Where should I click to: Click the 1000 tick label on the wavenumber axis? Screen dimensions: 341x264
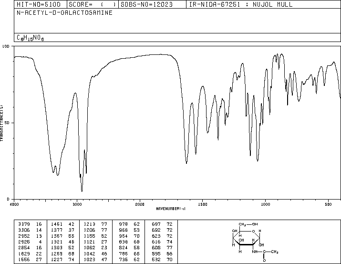[265, 204]
